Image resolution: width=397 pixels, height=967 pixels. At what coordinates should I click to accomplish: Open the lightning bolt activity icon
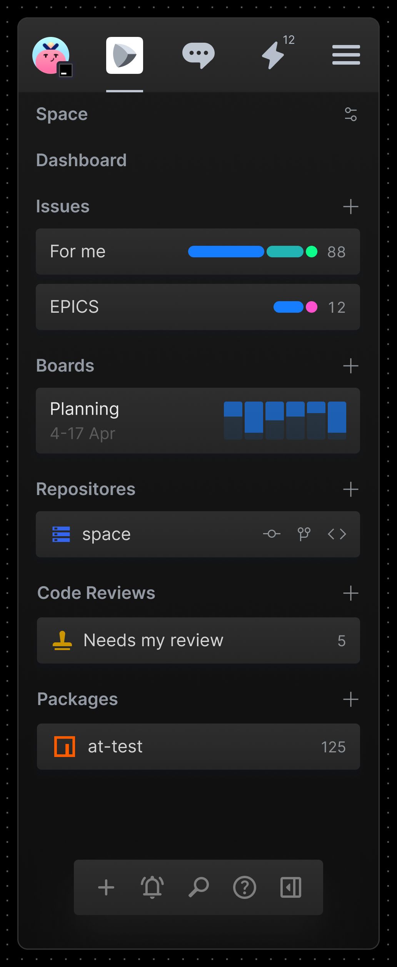(x=273, y=55)
